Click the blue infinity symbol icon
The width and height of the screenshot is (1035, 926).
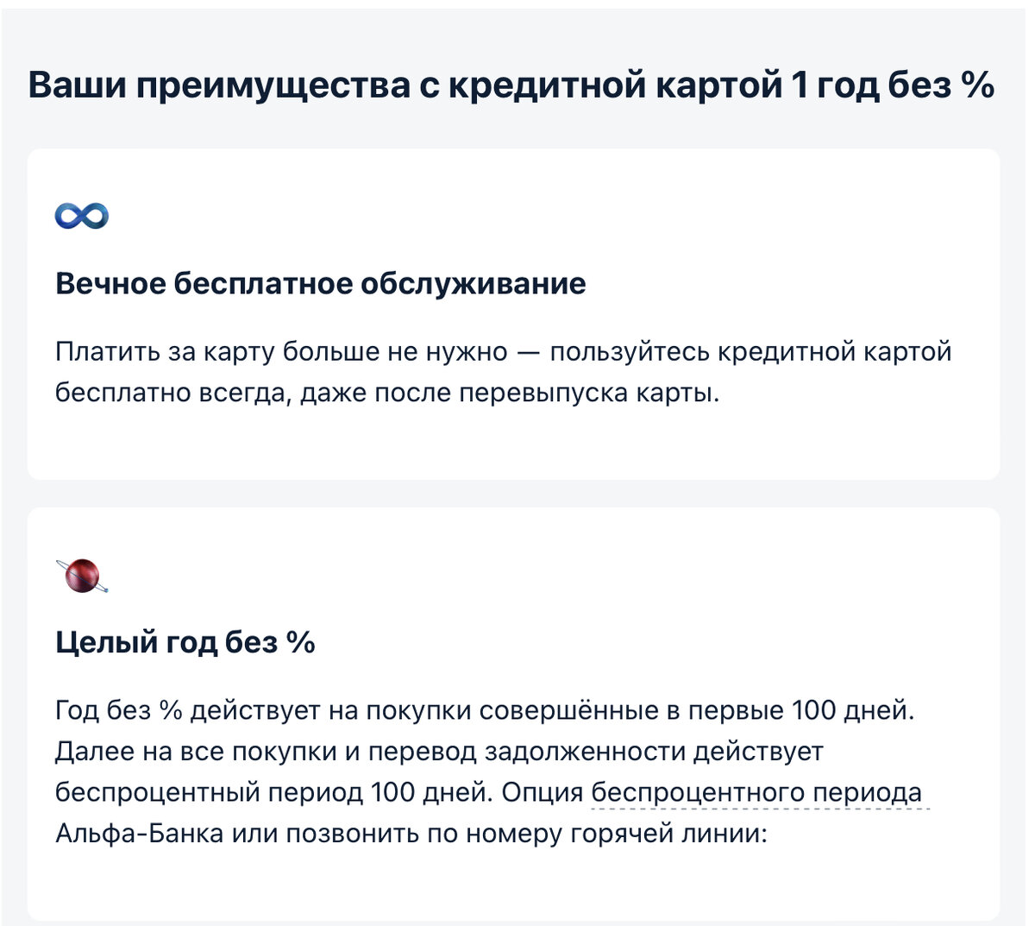[82, 216]
